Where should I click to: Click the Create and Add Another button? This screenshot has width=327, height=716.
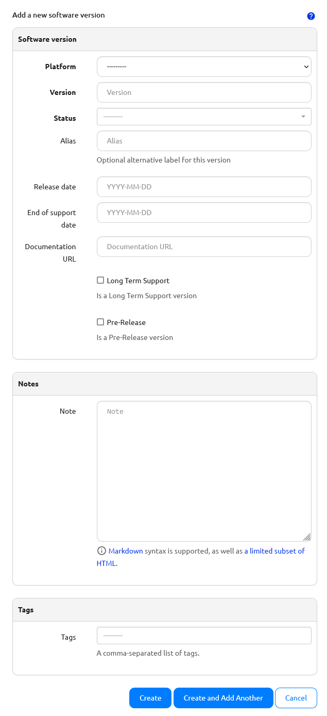223,697
